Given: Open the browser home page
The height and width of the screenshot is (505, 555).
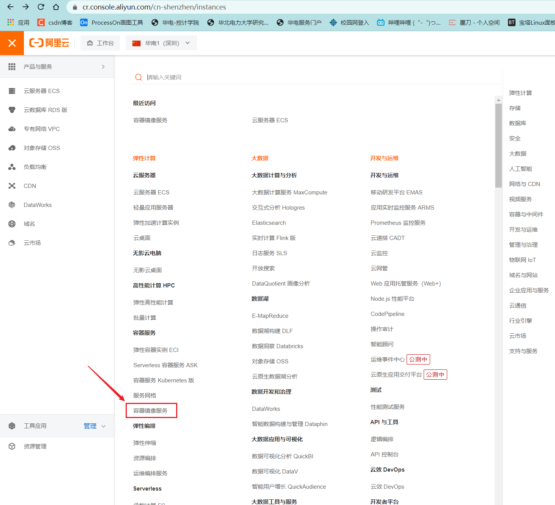Looking at the screenshot, I should pos(56,7).
